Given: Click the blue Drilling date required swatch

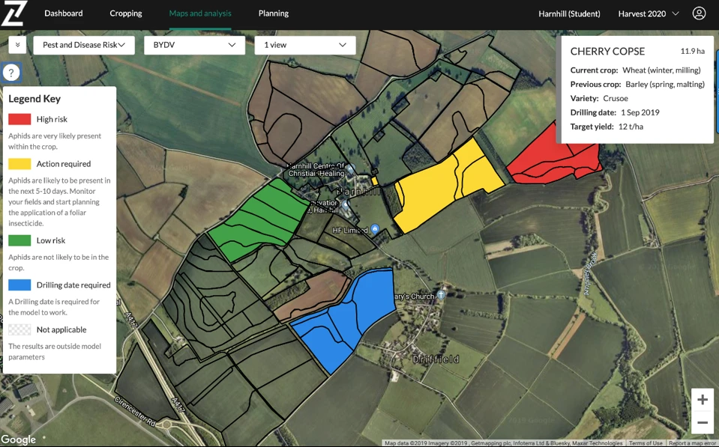Looking at the screenshot, I should tap(19, 285).
